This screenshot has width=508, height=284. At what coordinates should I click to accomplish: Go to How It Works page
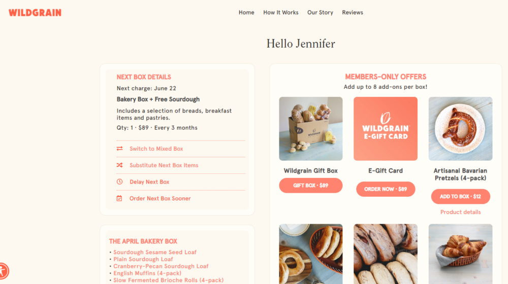click(x=280, y=12)
